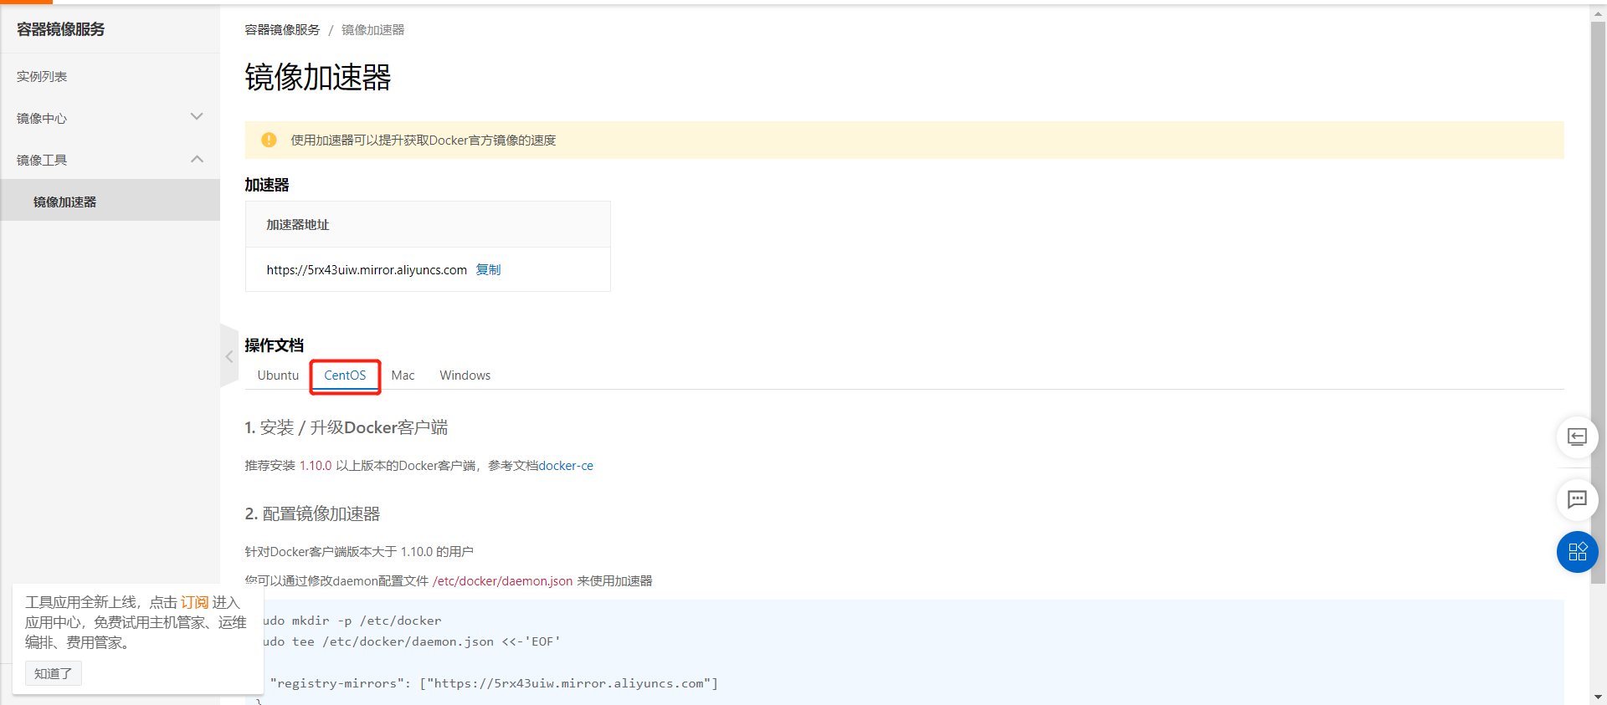Open the chat message floating icon
The height and width of the screenshot is (705, 1607).
(x=1577, y=499)
